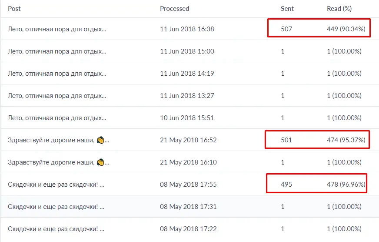Image resolution: width=379 pixels, height=242 pixels.
Task: Open the post processed 08 May 2018 17:22
Action: point(56,229)
